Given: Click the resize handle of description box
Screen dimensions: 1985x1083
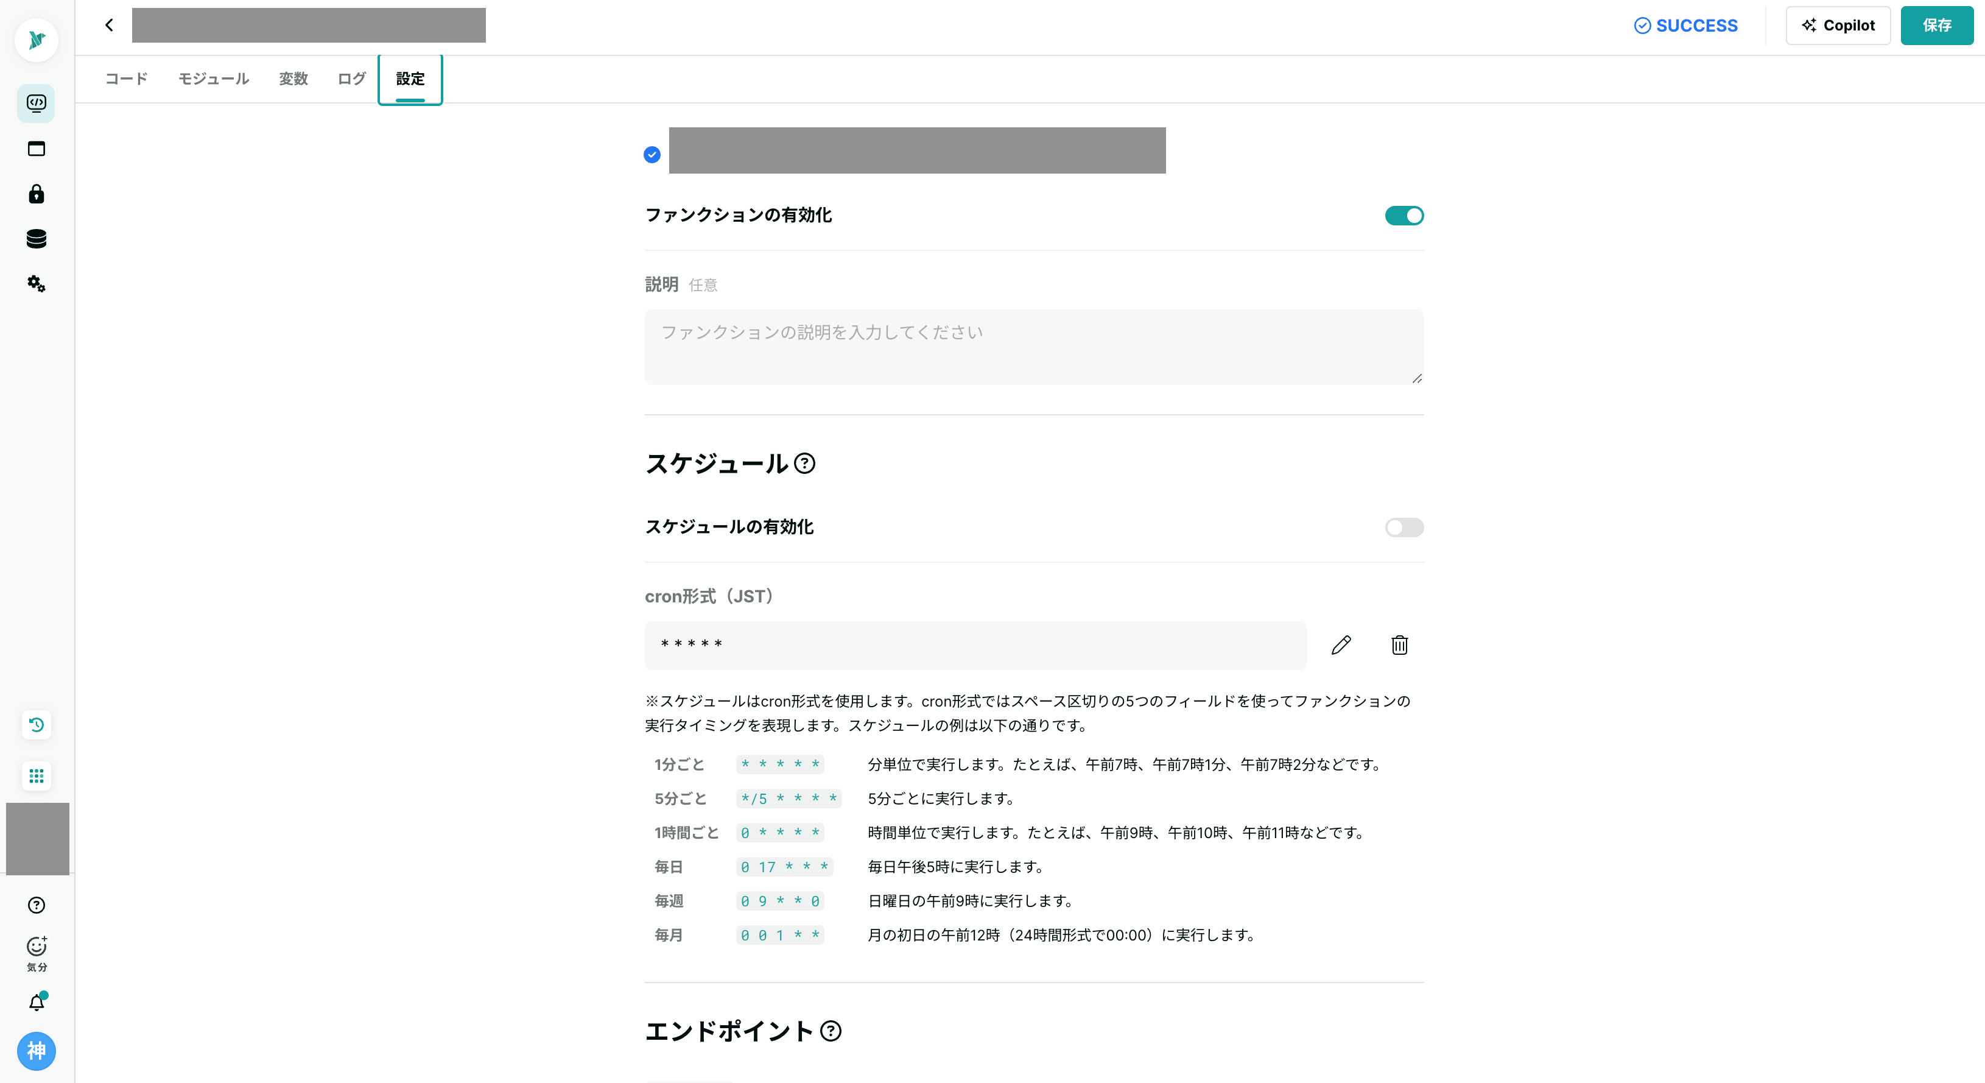Looking at the screenshot, I should pos(1416,378).
